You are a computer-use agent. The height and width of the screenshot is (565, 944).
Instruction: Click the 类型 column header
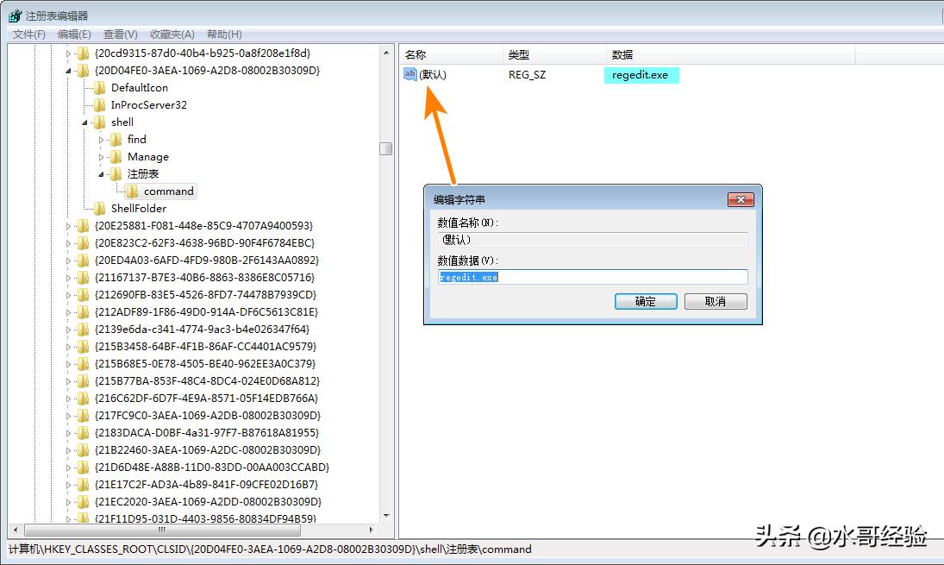[x=553, y=55]
